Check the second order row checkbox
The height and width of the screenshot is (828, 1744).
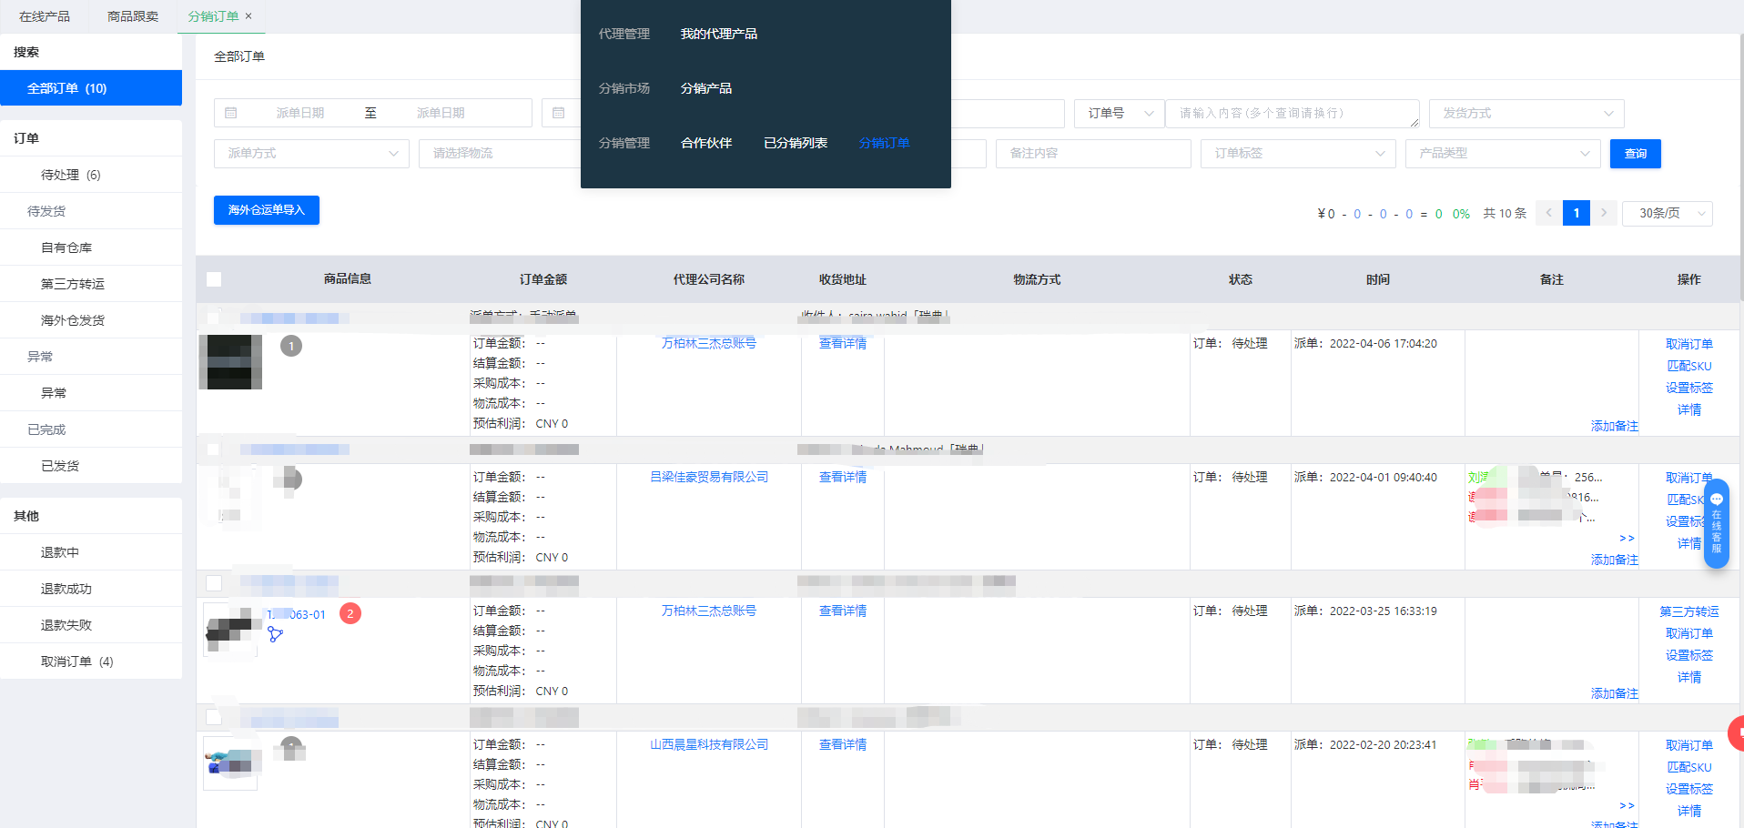213,449
